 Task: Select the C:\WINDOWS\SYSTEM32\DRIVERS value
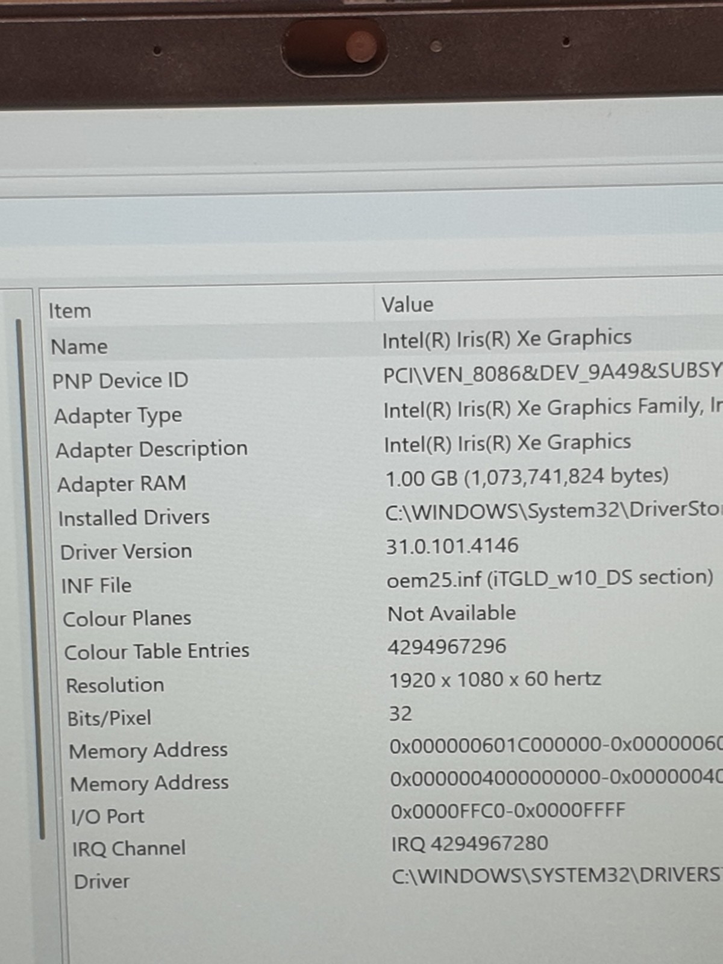557,875
